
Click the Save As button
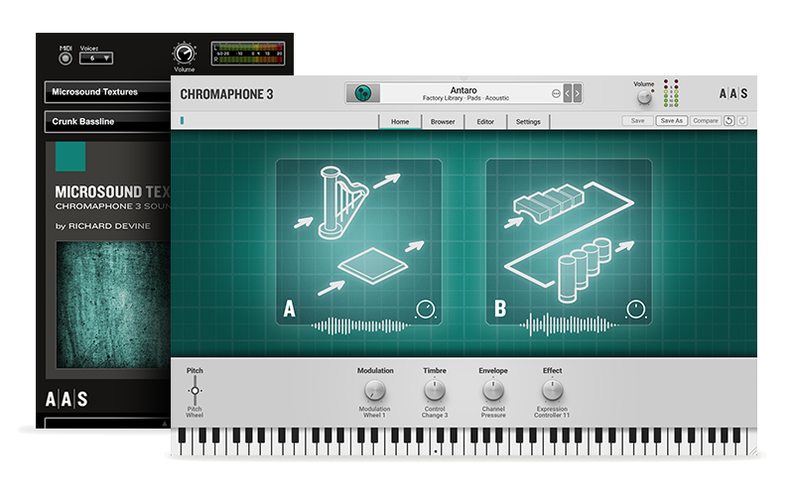point(671,121)
